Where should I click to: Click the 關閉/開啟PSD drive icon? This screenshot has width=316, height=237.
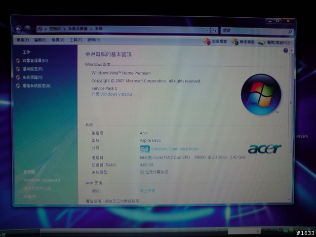262,42
